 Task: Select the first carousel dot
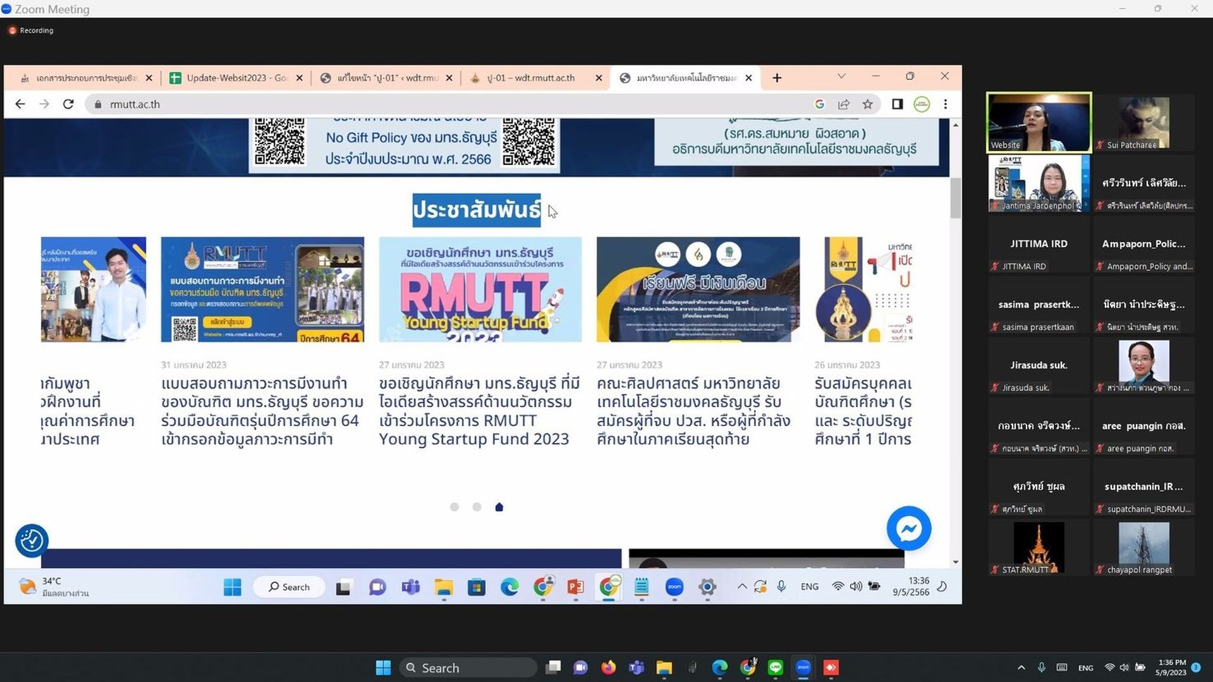tap(454, 507)
